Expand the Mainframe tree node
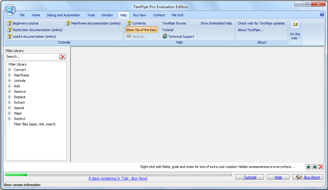Viewport: 328px width, 190px height. [9, 75]
